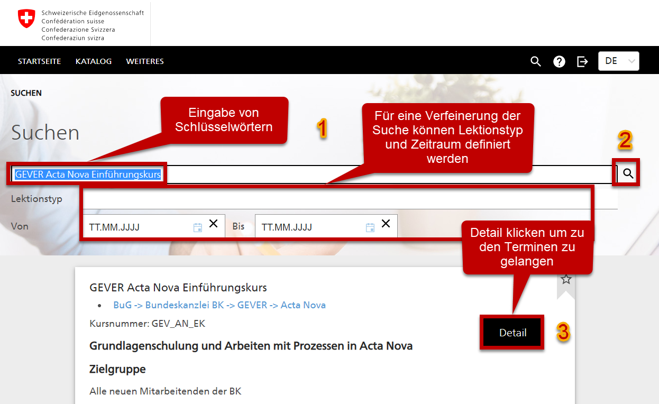
Task: Open the Lektionstyp selection field
Action: coord(350,199)
